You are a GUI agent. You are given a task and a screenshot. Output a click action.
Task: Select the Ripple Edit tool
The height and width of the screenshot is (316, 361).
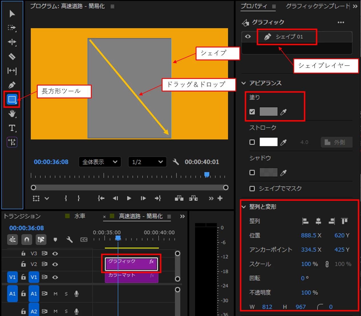[12, 42]
